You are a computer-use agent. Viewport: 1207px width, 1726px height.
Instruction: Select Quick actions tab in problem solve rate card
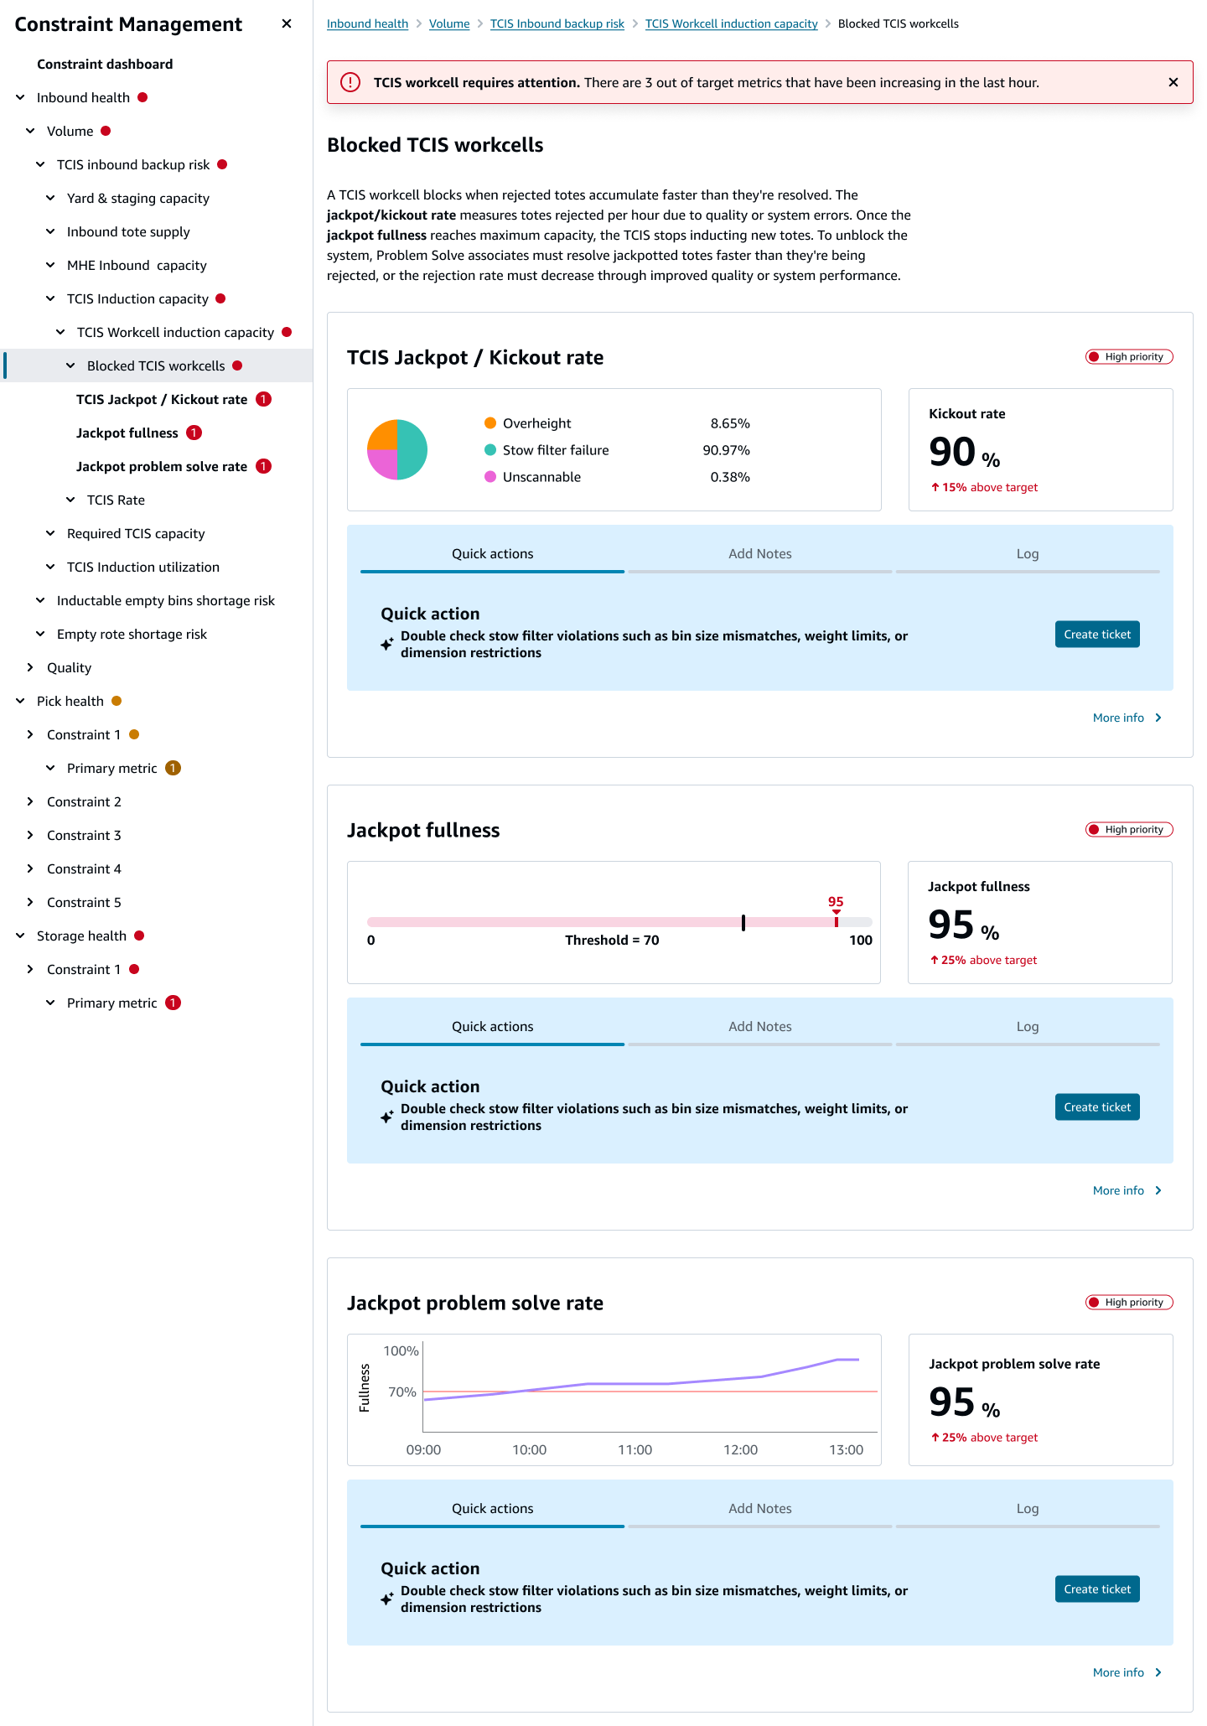coord(492,1509)
